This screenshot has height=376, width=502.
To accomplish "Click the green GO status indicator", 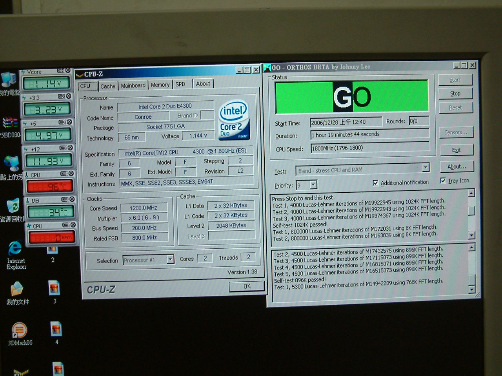I will 352,96.
